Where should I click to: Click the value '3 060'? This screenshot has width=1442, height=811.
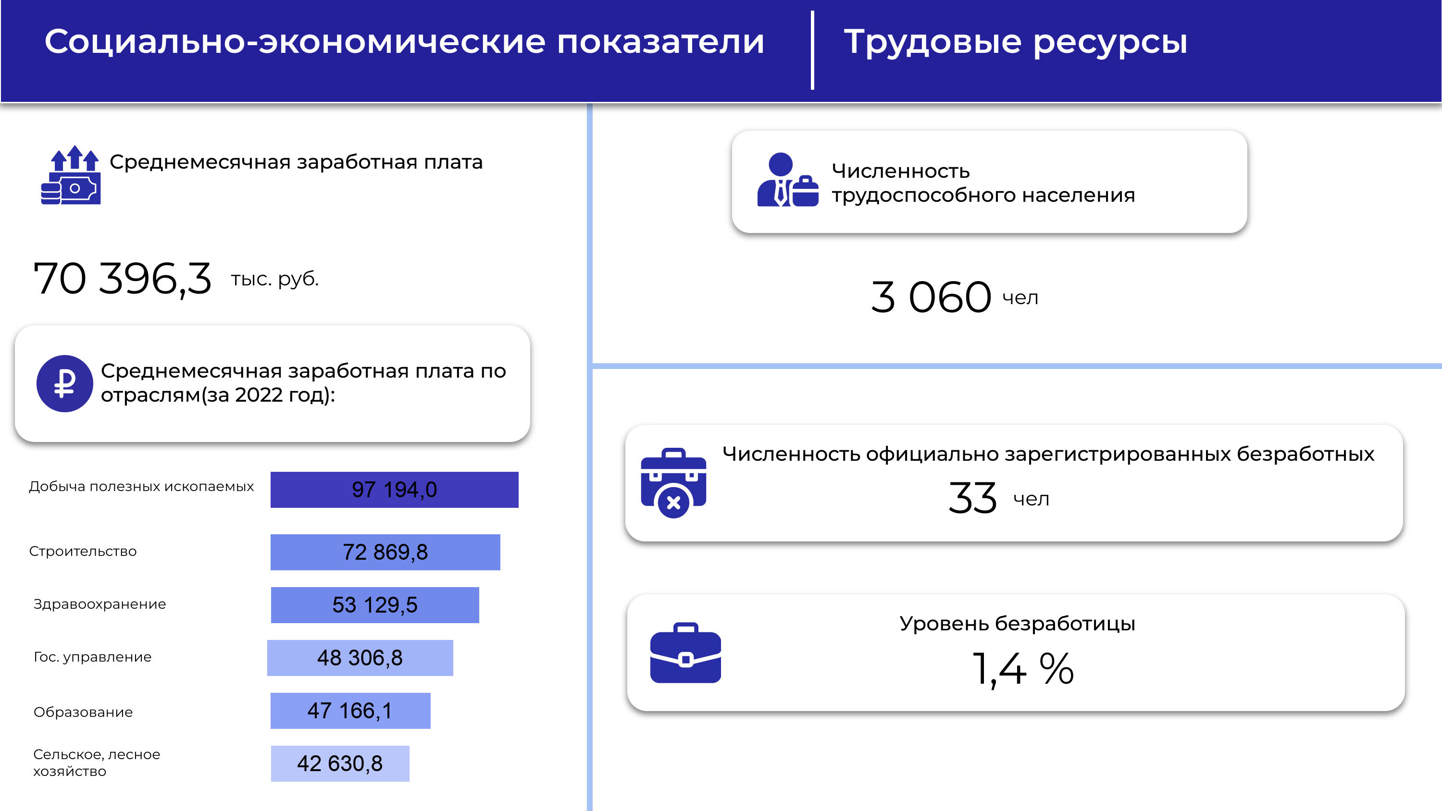pos(931,297)
